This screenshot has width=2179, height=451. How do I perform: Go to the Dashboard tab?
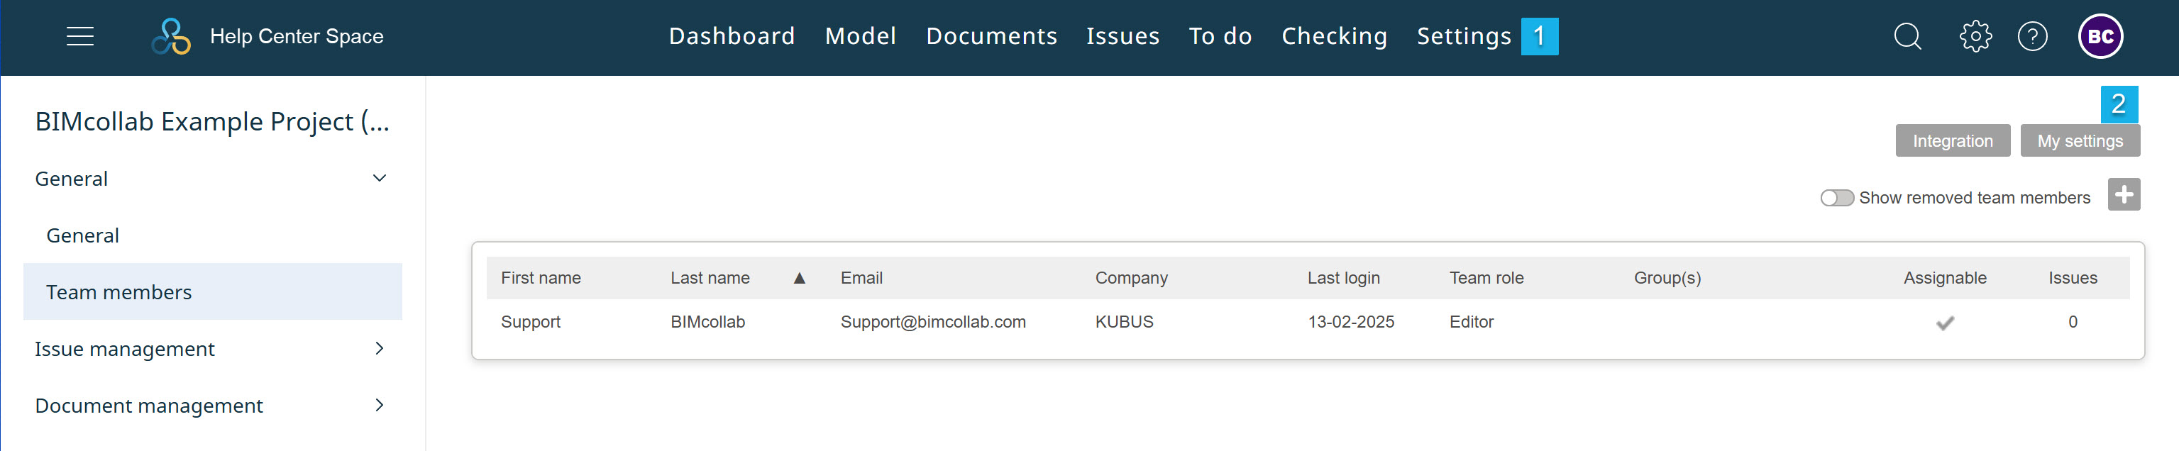tap(732, 36)
